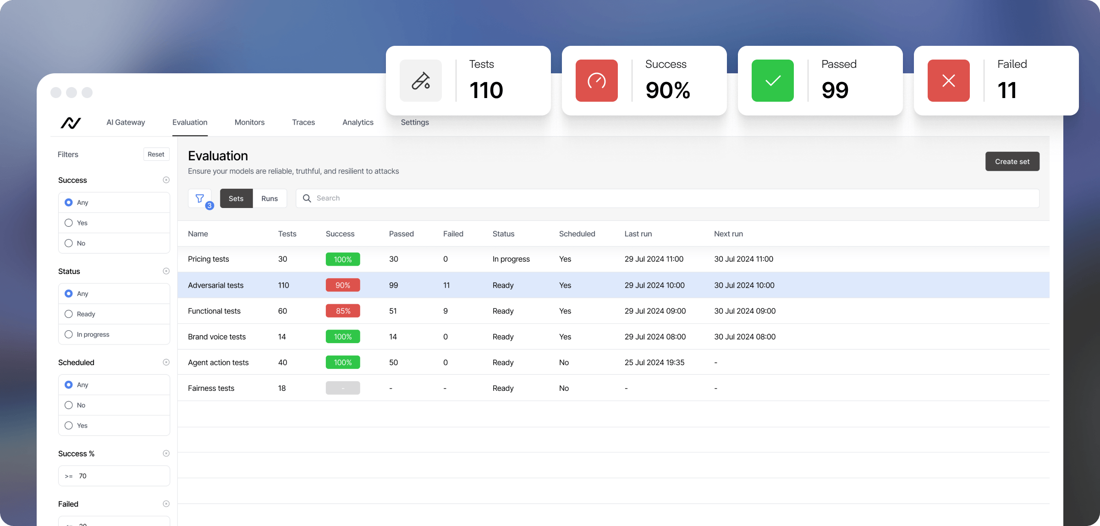
Task: Select No under Scheduled filter
Action: [114, 405]
